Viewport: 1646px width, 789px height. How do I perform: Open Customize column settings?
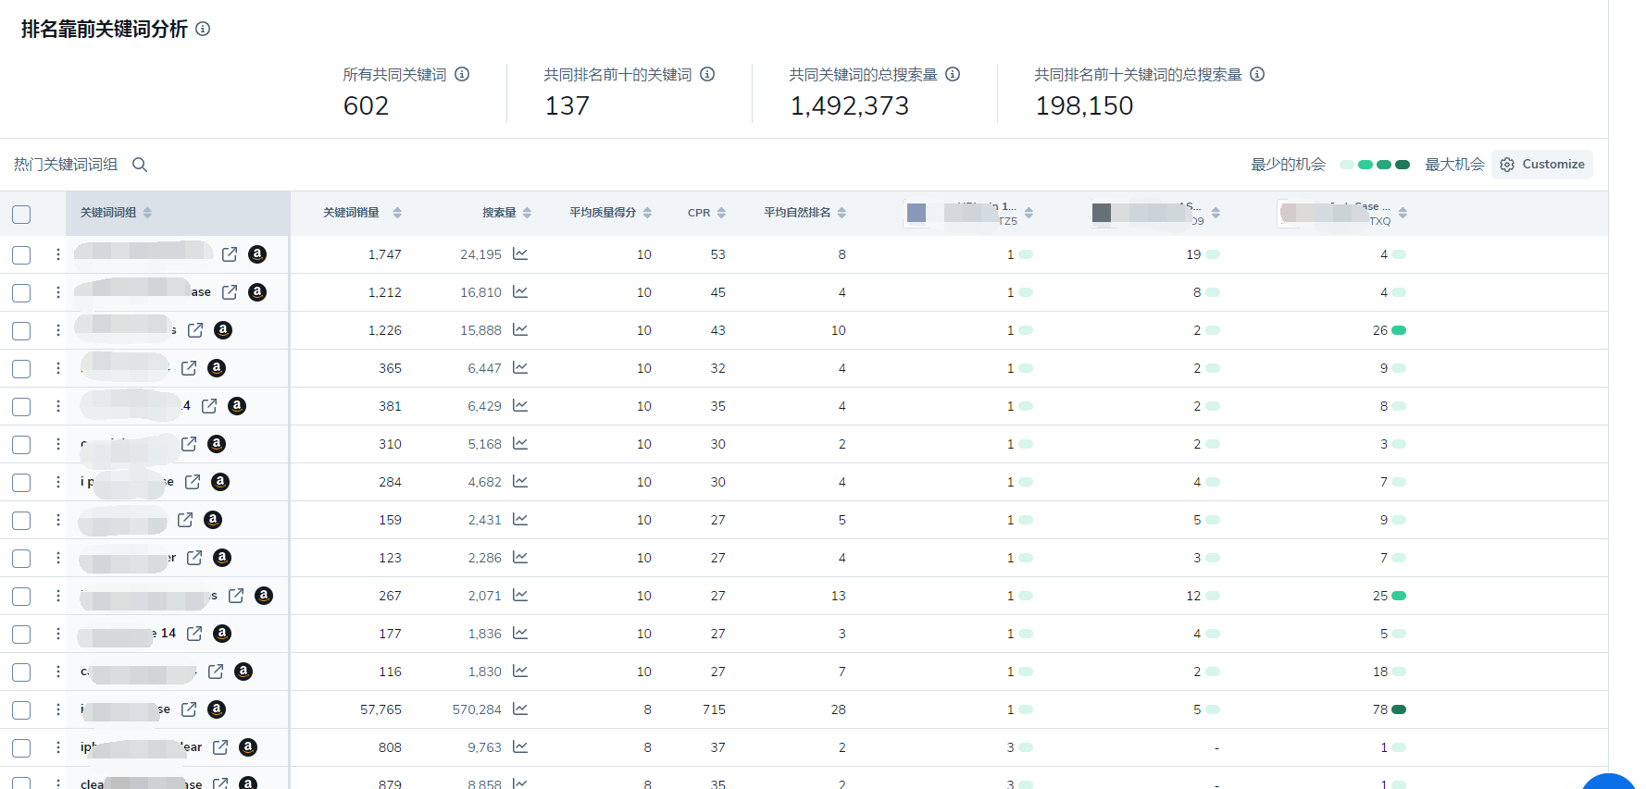[1542, 164]
